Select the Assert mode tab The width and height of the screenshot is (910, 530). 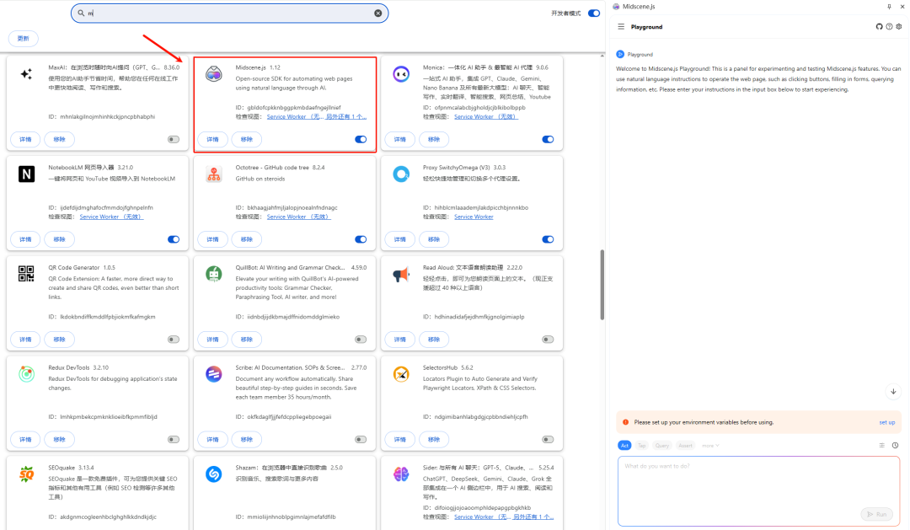pyautogui.click(x=685, y=446)
